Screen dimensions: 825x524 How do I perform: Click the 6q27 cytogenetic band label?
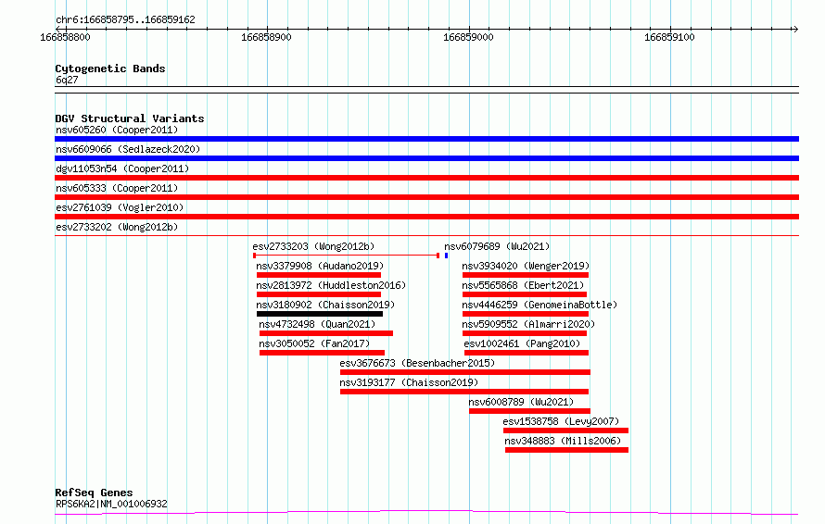(67, 80)
